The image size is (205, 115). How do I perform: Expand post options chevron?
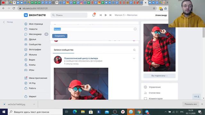click(x=134, y=58)
